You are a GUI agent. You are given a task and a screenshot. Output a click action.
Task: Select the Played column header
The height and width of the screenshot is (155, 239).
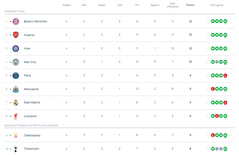67,5
